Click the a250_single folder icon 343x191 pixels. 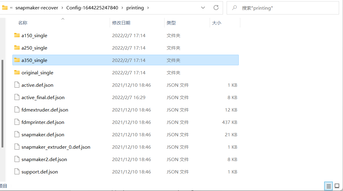pyautogui.click(x=17, y=47)
